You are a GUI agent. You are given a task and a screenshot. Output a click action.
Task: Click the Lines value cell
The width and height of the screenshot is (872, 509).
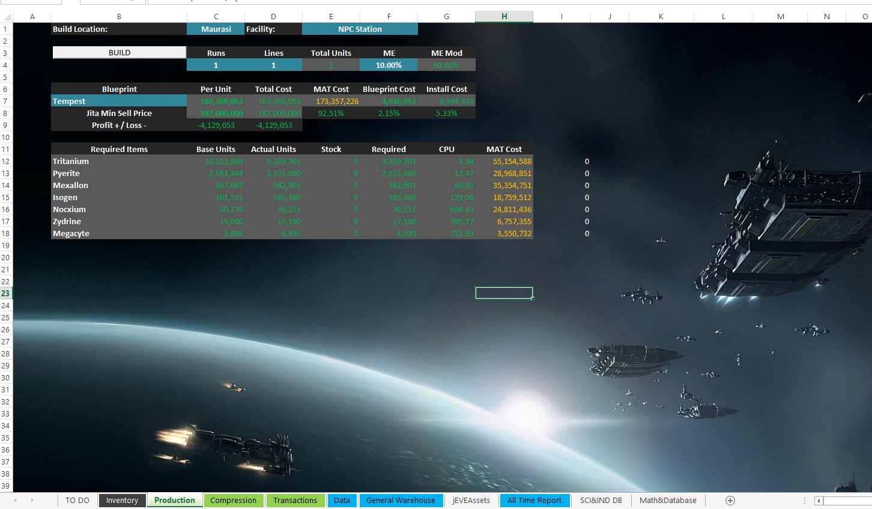pyautogui.click(x=273, y=65)
